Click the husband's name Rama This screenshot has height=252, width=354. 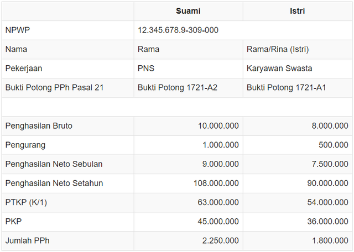click(x=148, y=49)
